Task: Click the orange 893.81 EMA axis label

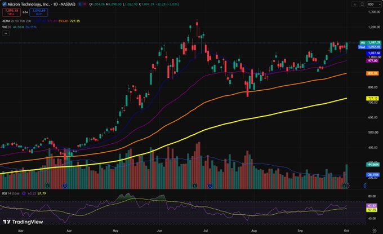Action: coord(372,73)
